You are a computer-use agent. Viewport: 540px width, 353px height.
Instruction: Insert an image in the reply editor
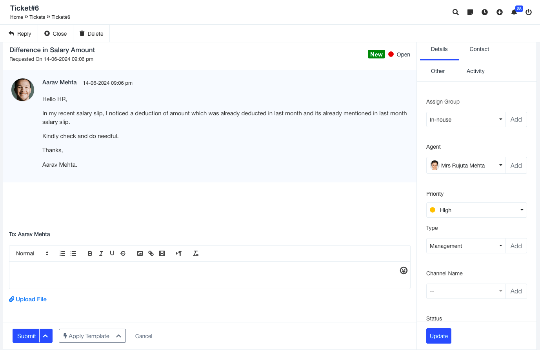point(140,253)
